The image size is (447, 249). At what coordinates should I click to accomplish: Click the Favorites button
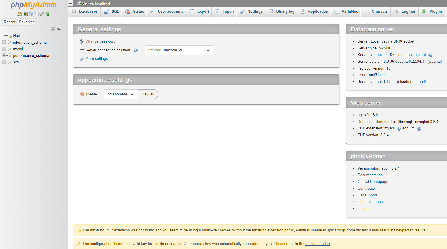click(27, 22)
